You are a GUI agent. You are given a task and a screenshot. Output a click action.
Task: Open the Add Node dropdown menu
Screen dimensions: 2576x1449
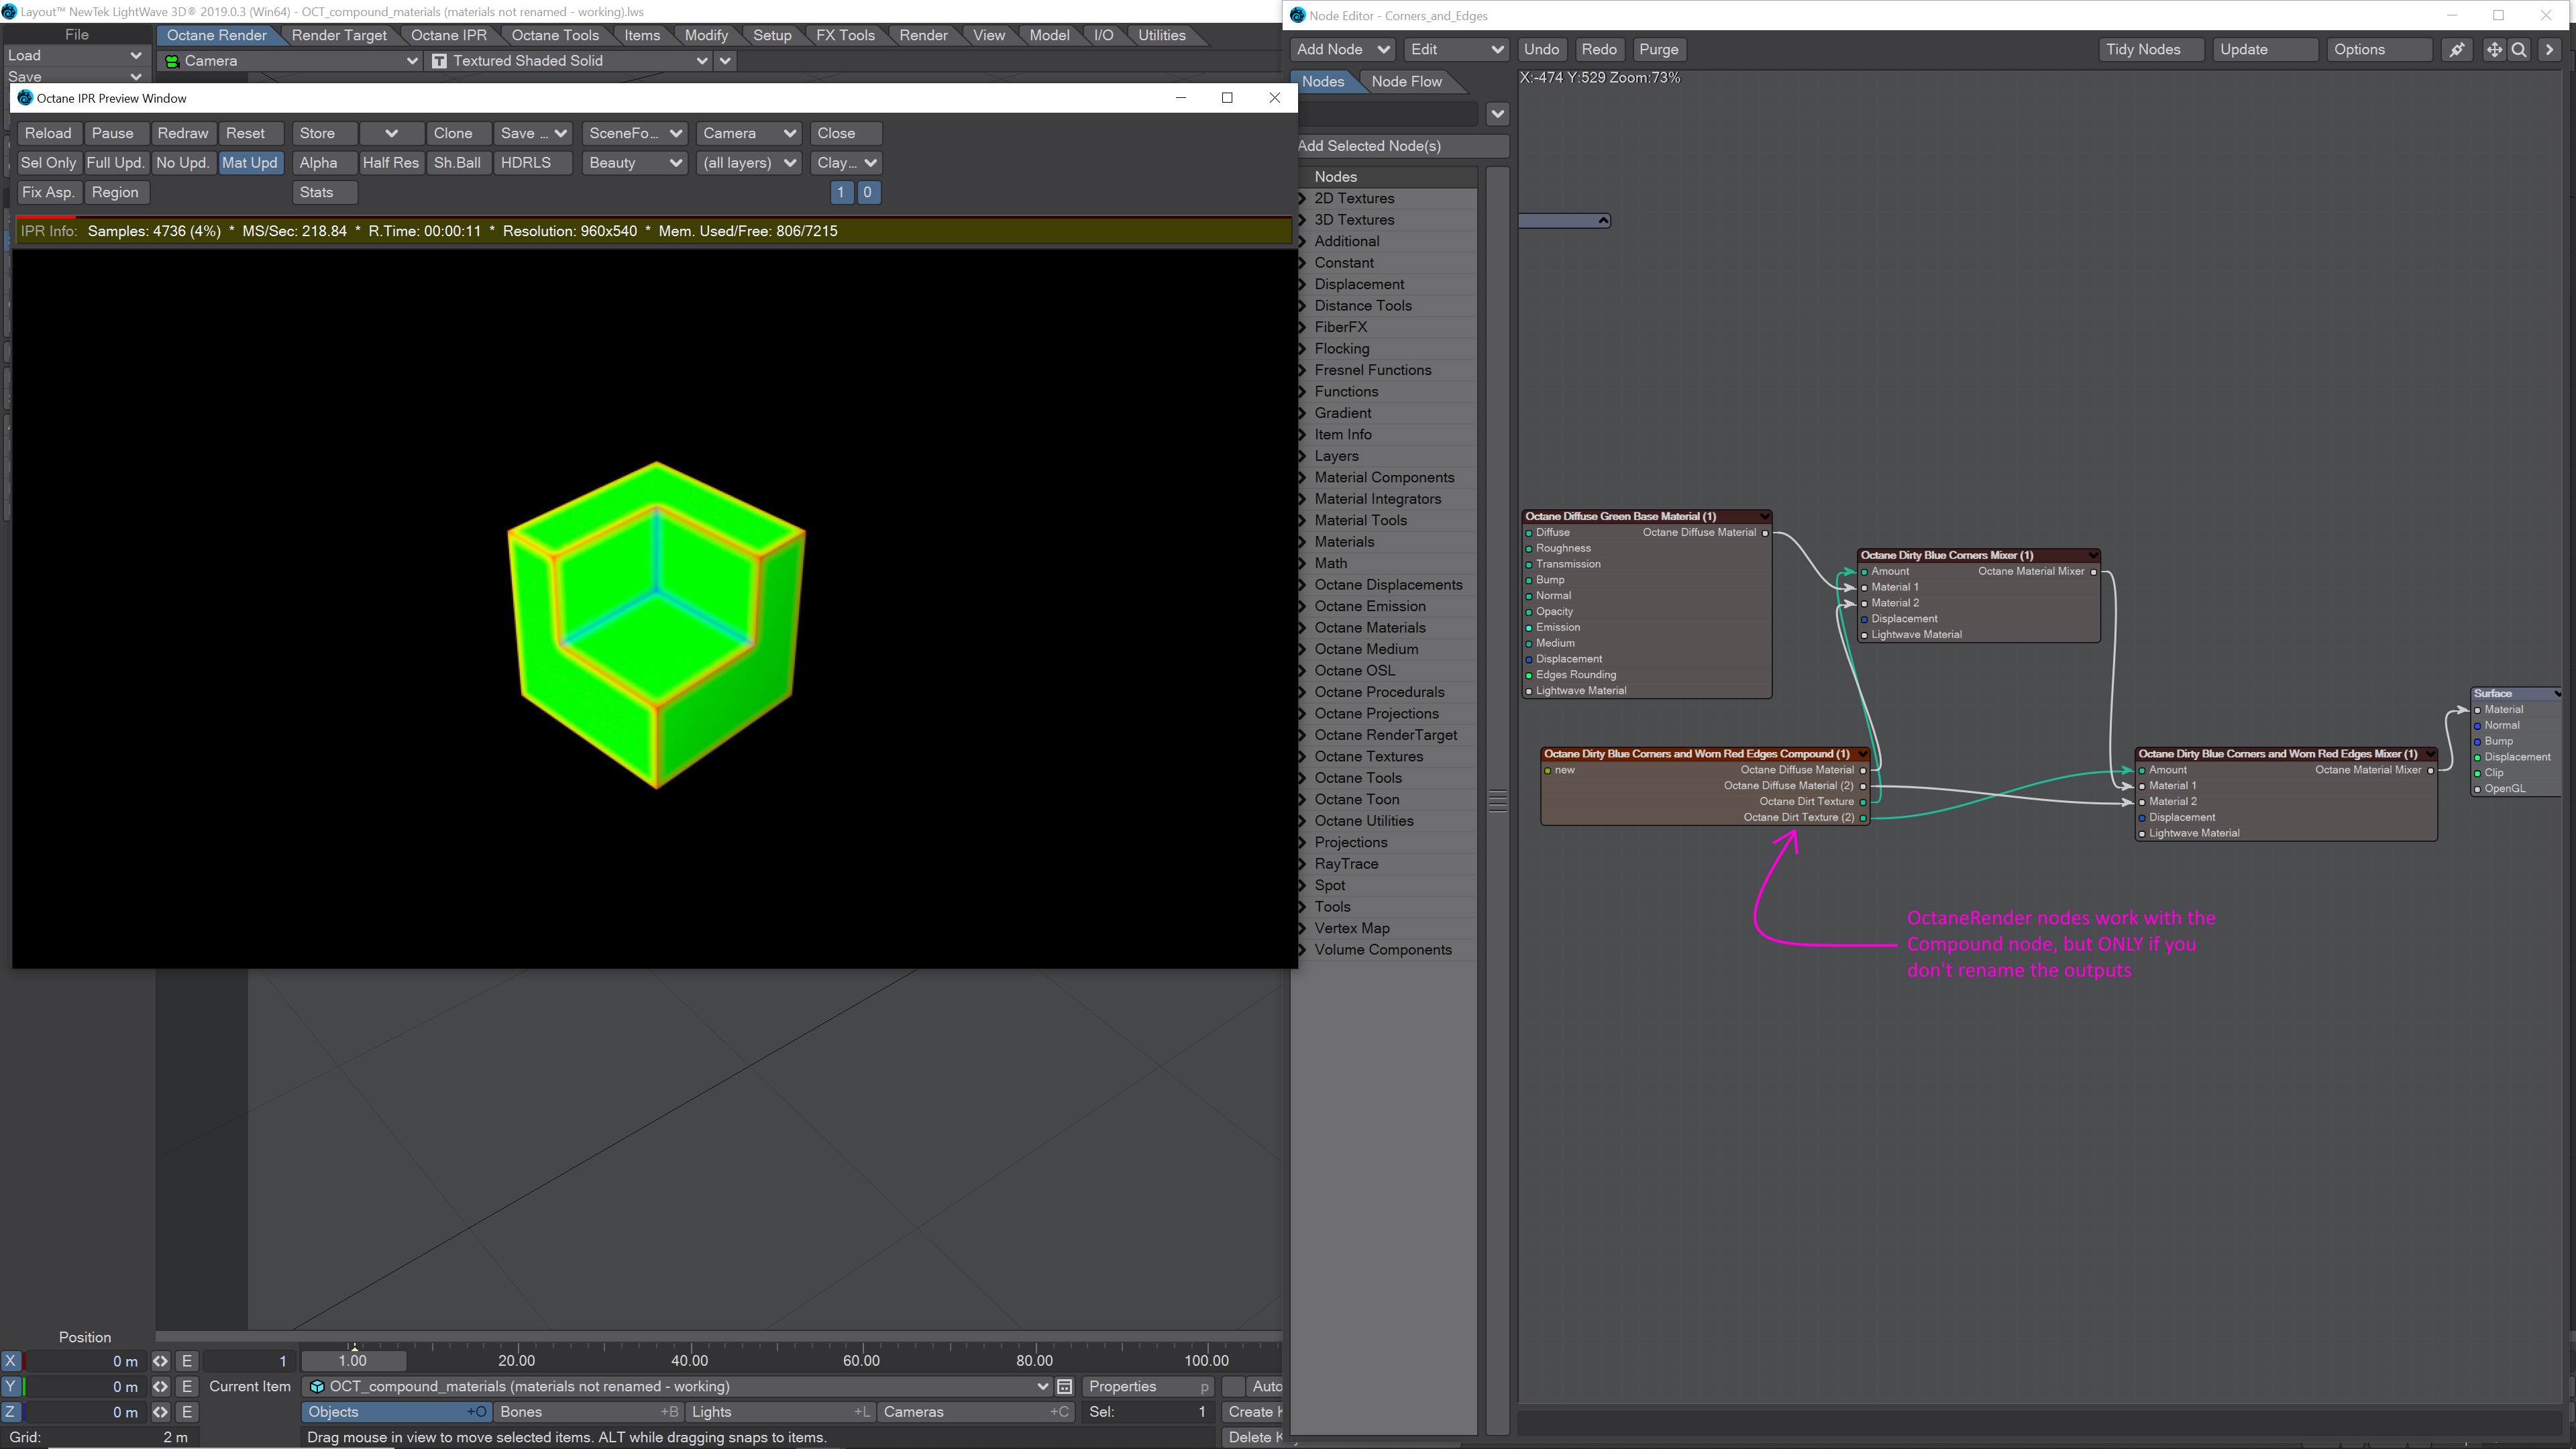point(1342,50)
